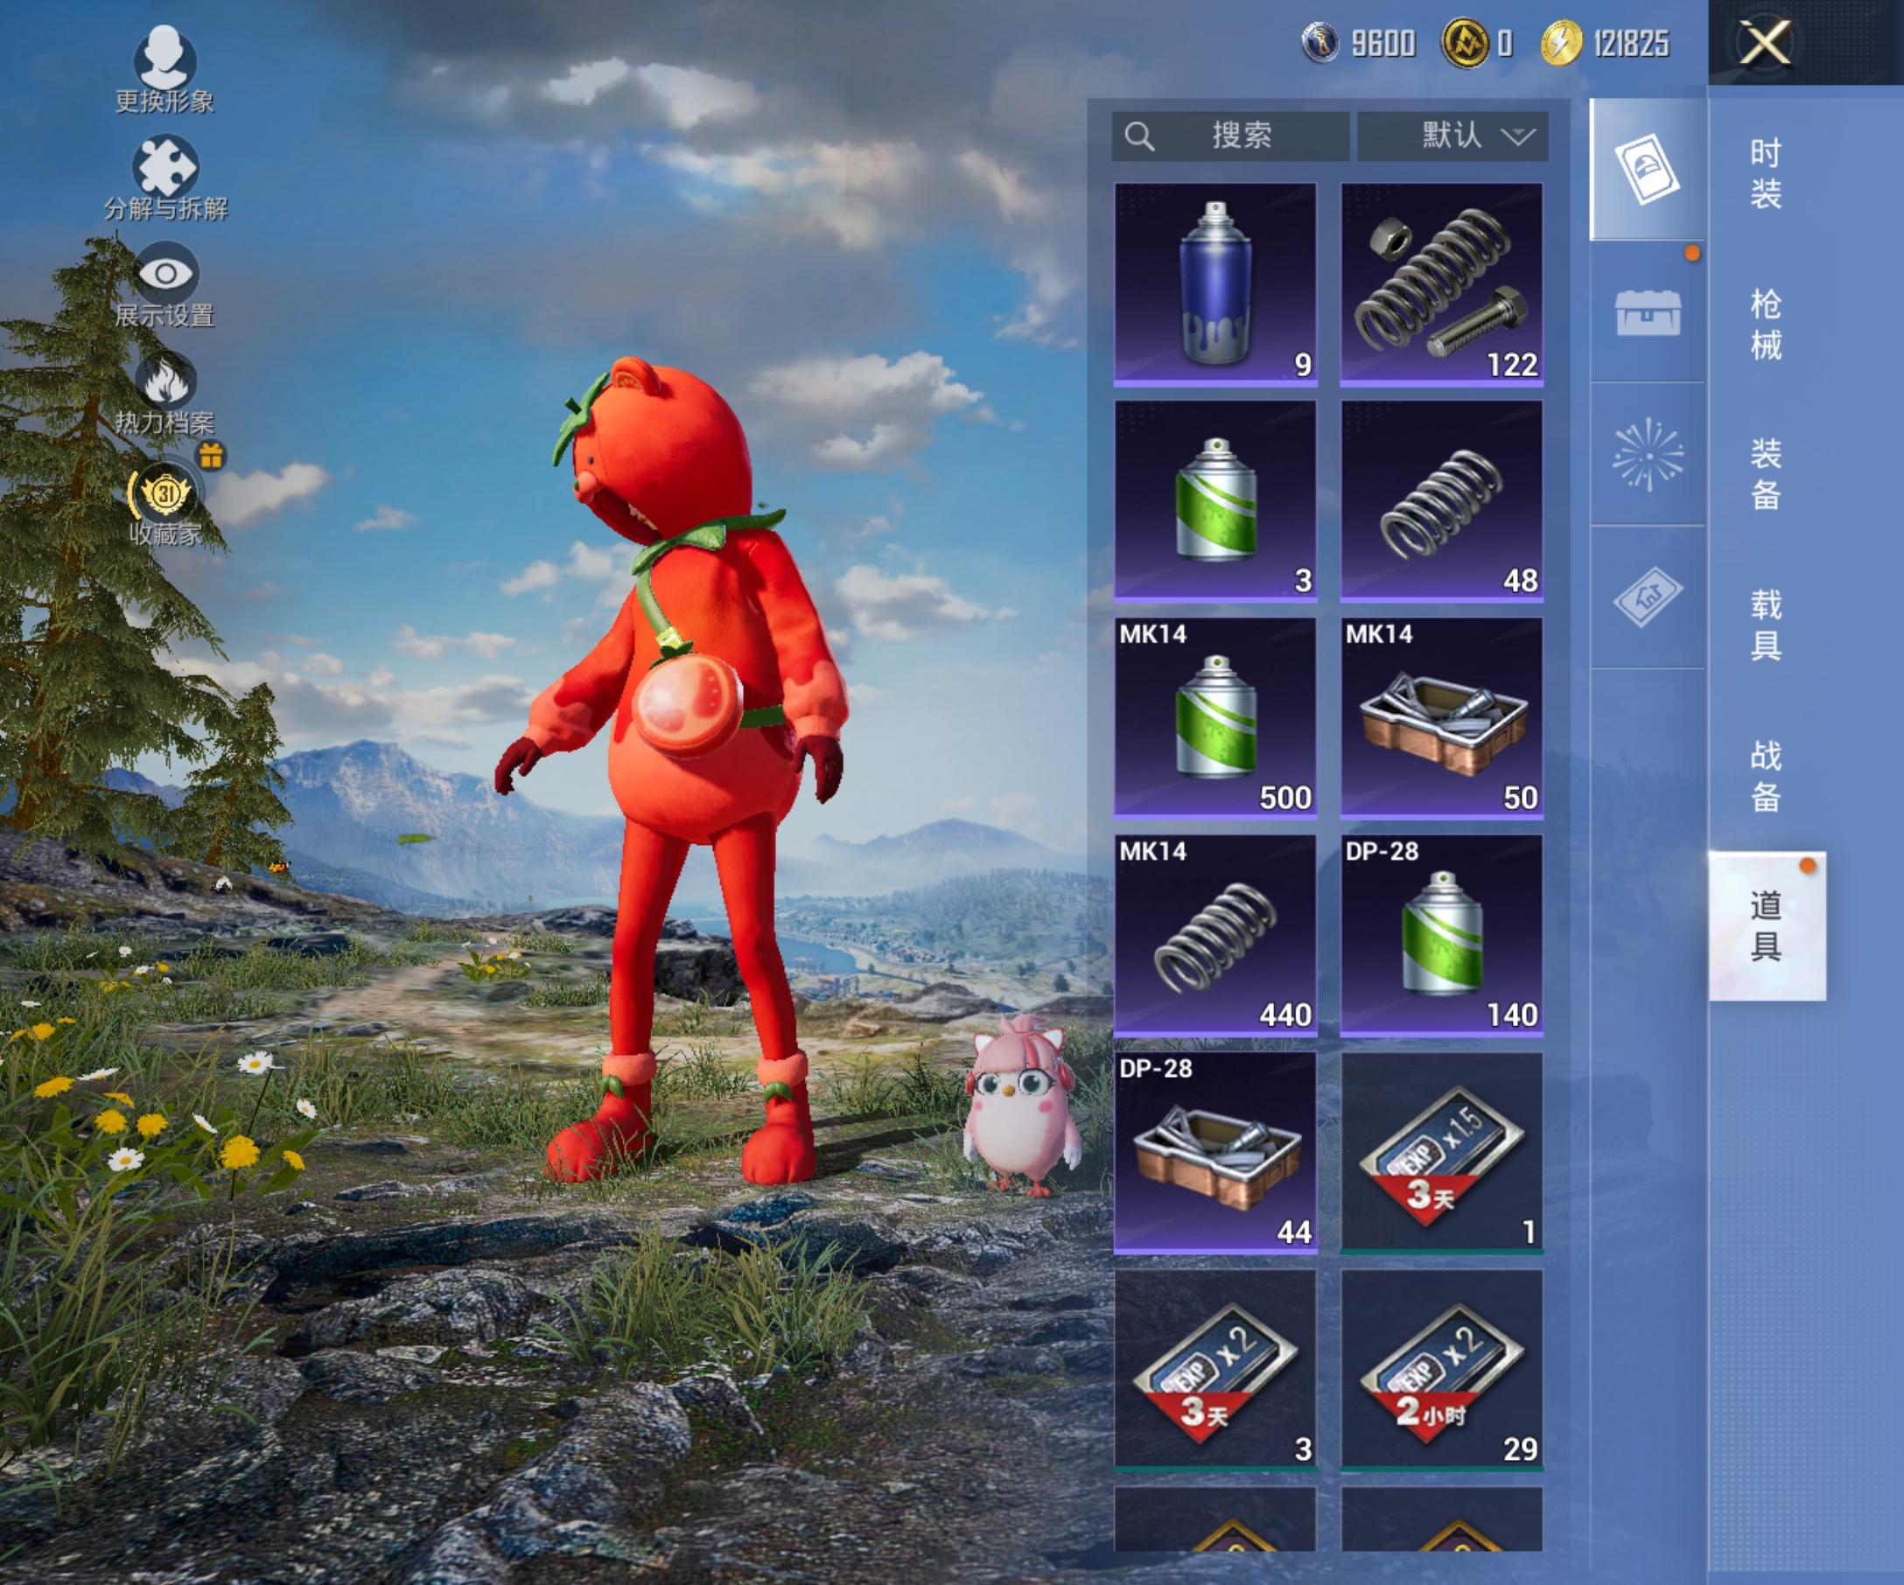
Task: Select the ticket voucher sub-category icon
Action: point(1648,597)
